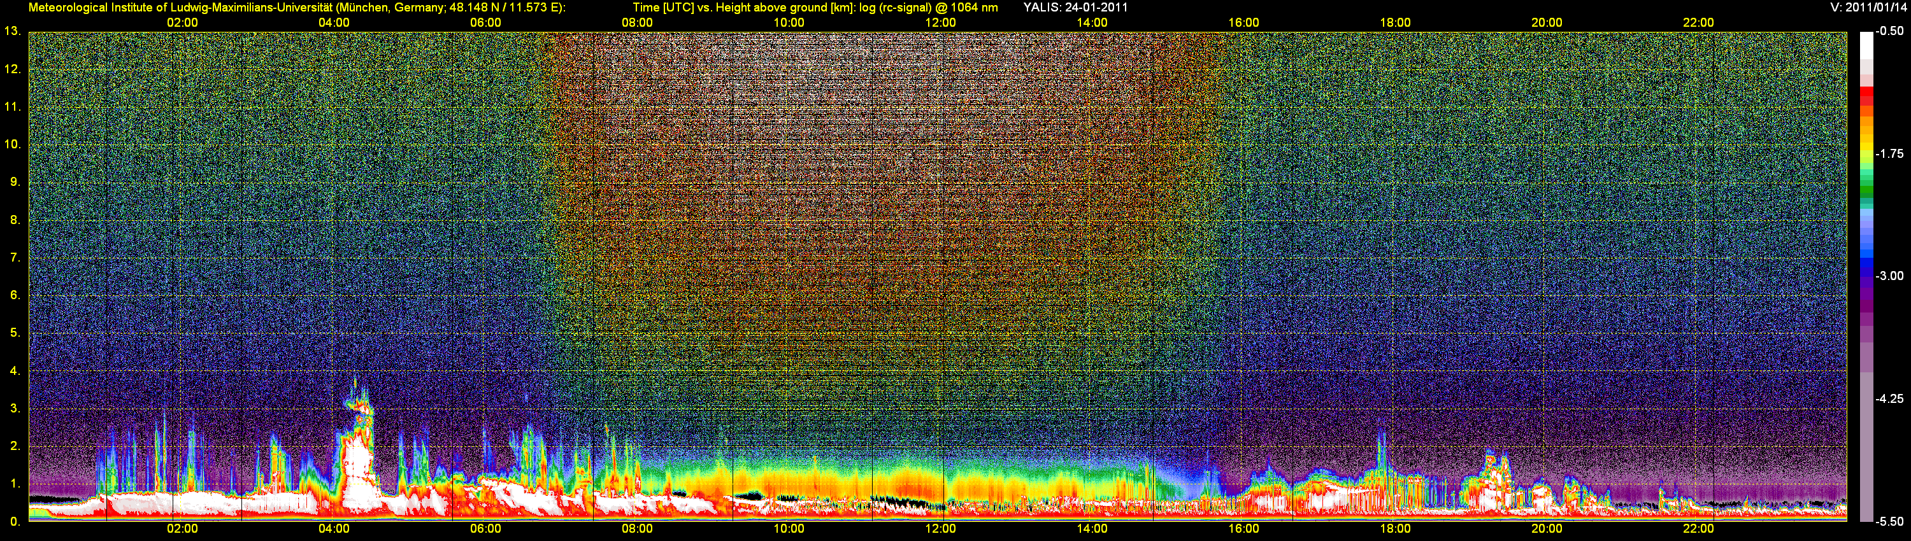Select the '18:00' label on the top time axis

coord(1394,22)
